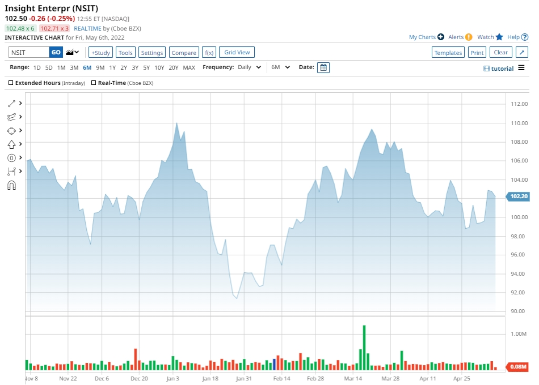Click the Help question mark icon
539x385 pixels.
(x=525, y=37)
